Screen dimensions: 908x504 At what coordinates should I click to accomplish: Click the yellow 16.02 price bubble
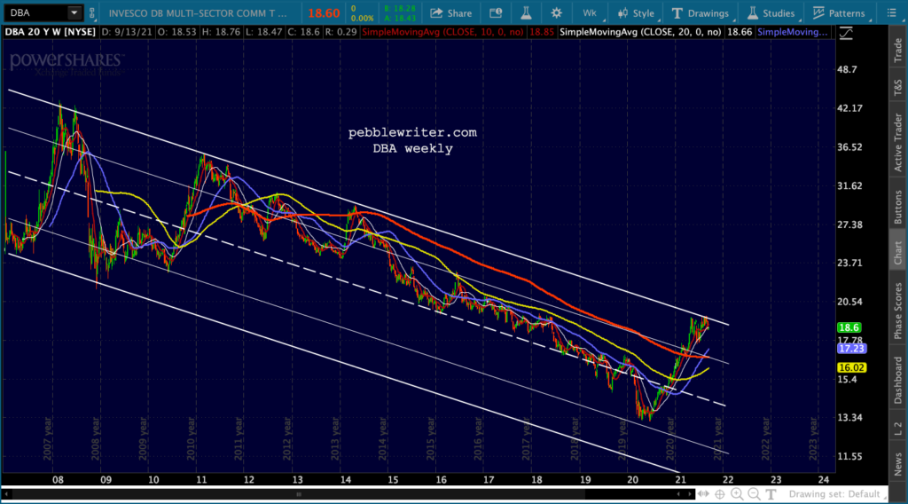[x=851, y=367]
